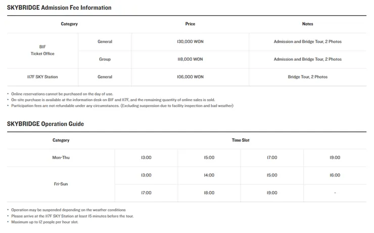
Task: Click the notes cell for 117F SKY Station
Action: [307, 77]
